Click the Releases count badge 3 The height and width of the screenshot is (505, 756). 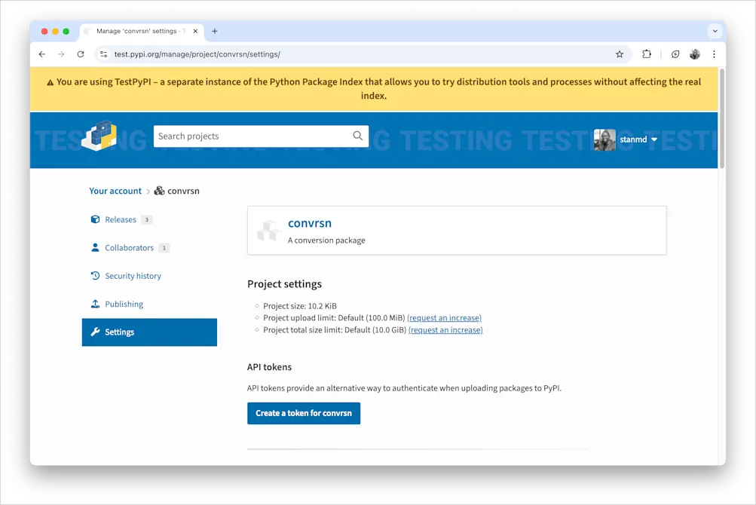146,219
